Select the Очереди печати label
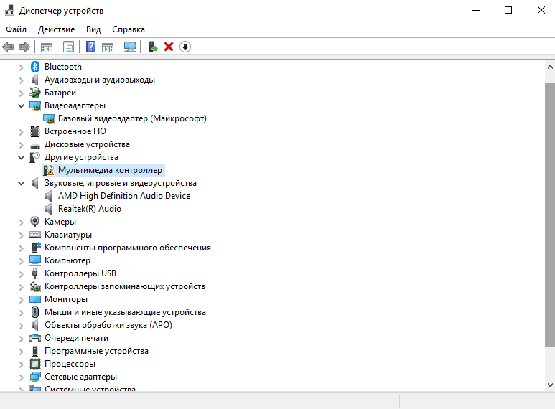 pos(76,338)
